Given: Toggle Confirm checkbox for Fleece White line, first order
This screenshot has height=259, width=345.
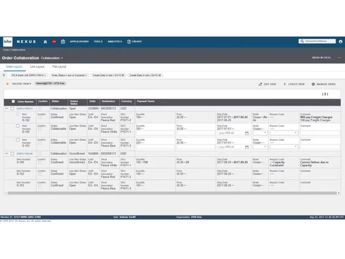Looking at the screenshot, I should 40,129.
